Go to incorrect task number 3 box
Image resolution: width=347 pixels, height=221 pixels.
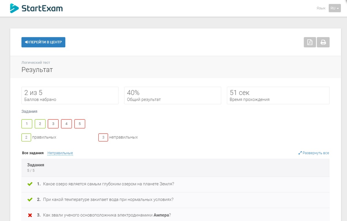53,124
